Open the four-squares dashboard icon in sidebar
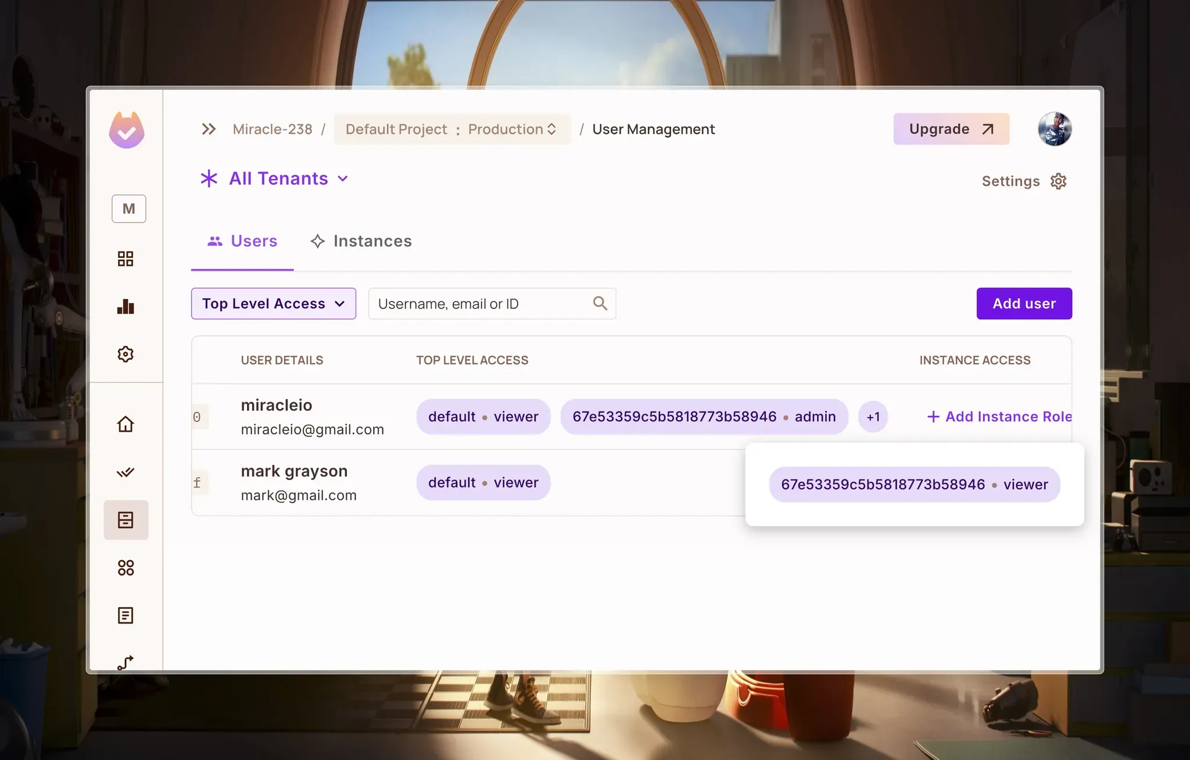 (x=126, y=259)
